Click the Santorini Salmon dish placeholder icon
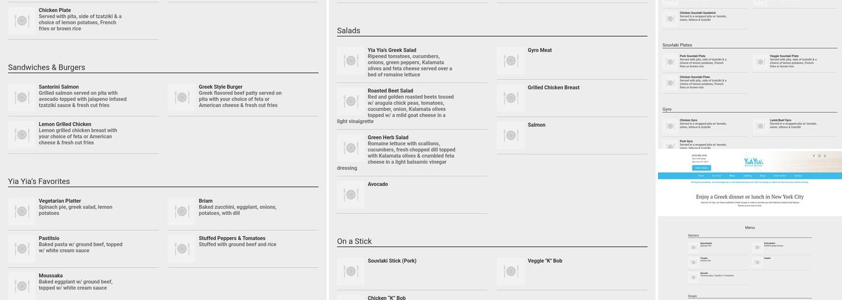 pos(22,97)
